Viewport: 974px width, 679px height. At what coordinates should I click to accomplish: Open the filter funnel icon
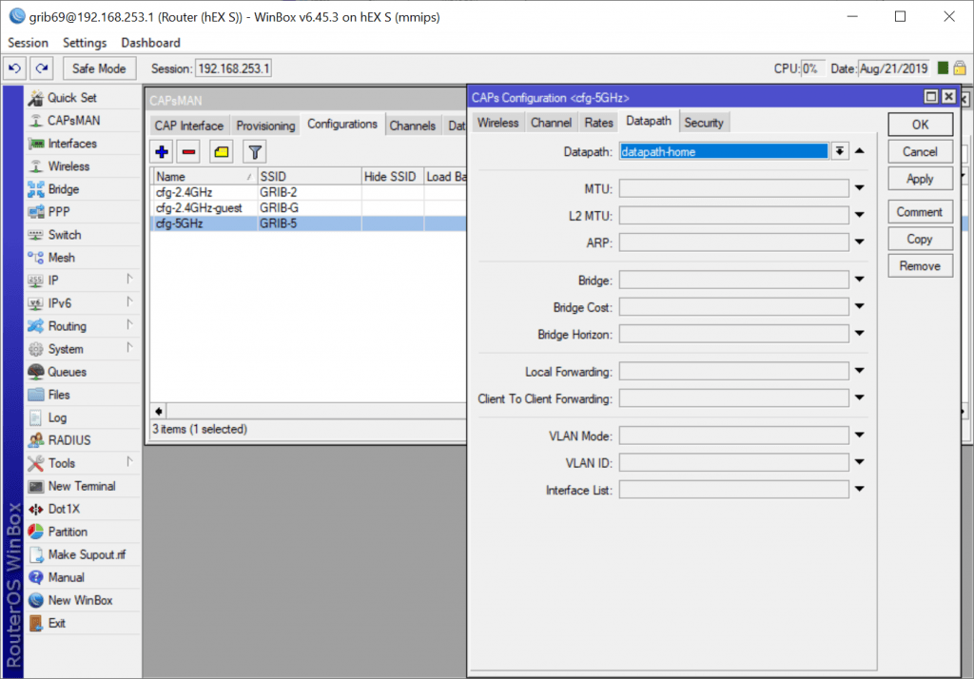(x=255, y=152)
